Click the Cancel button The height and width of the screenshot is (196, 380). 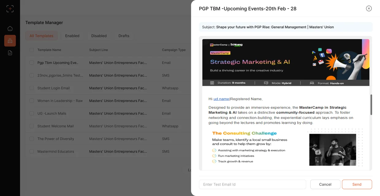click(x=325, y=184)
